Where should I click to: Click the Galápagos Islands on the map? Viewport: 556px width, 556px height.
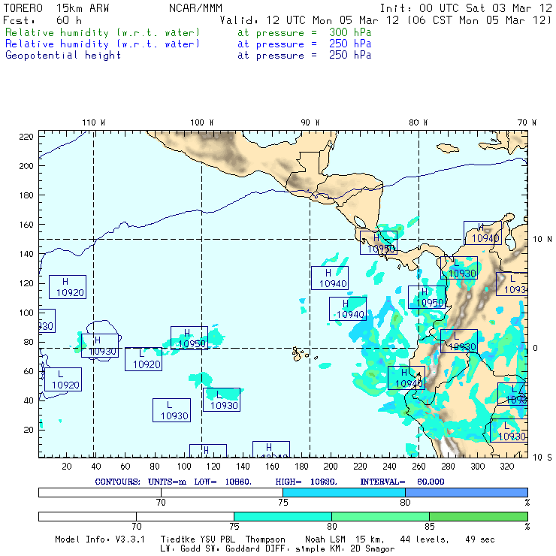[301, 352]
